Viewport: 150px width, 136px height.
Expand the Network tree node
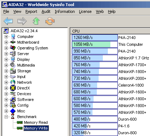click(6, 82)
